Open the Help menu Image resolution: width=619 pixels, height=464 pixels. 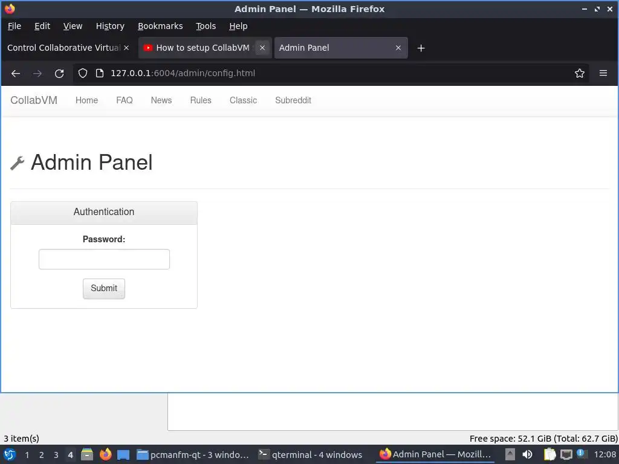point(238,26)
